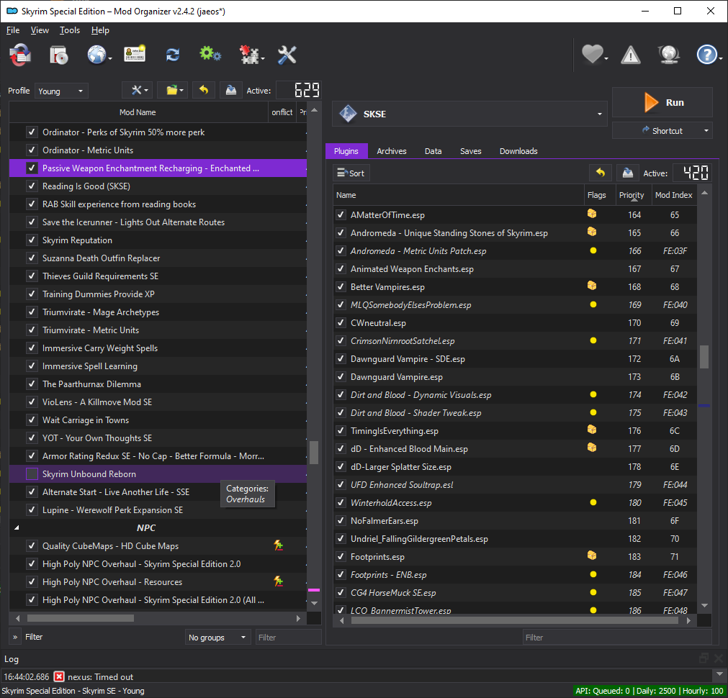Disable Reading Is Good (SKSE) mod
The width and height of the screenshot is (728, 698).
tap(32, 186)
